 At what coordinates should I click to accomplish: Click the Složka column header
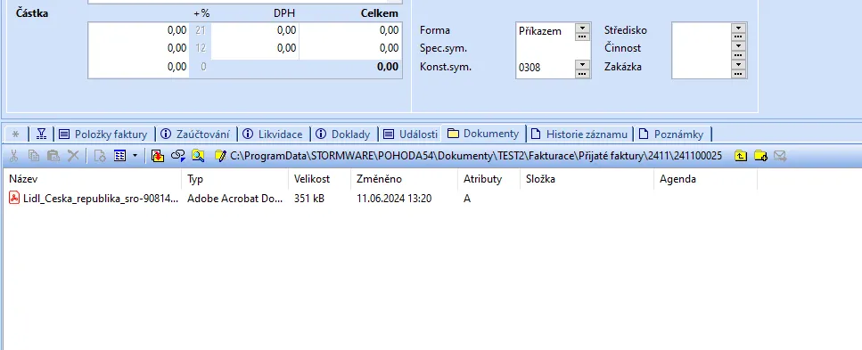(587, 179)
